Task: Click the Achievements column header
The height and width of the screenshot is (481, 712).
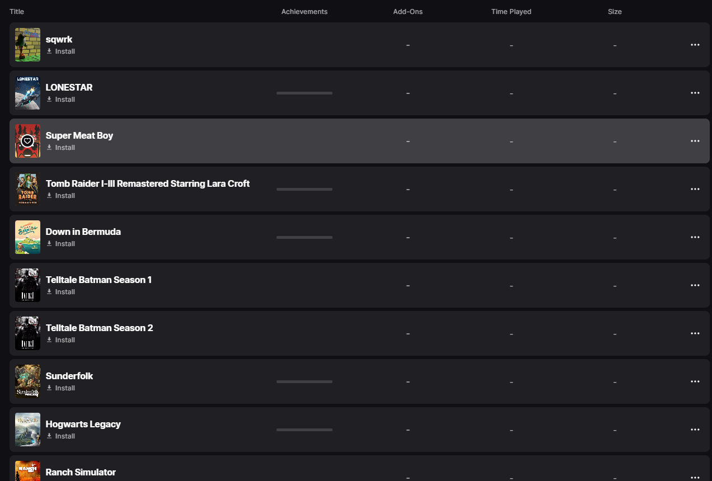Action: 305,12
